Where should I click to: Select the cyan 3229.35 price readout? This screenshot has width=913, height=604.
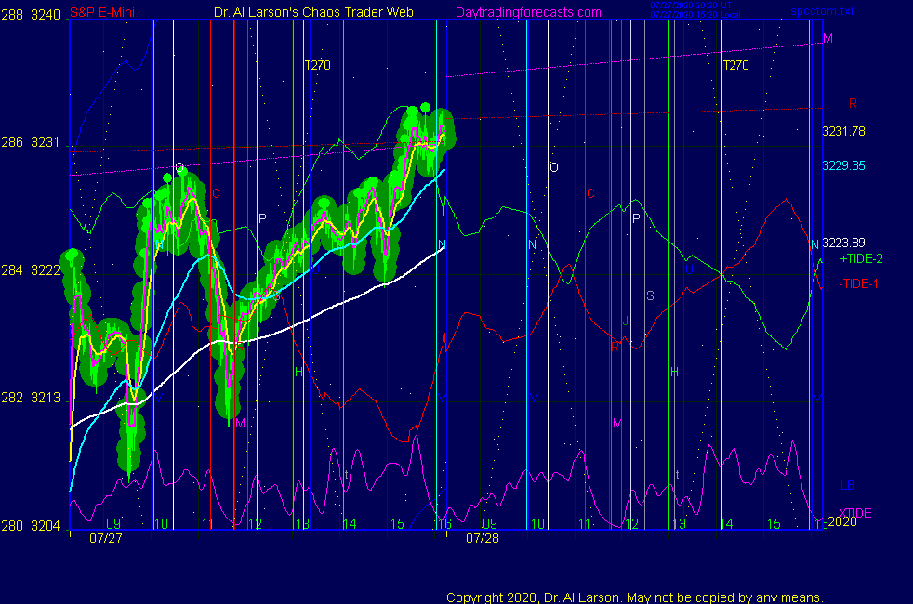(843, 165)
